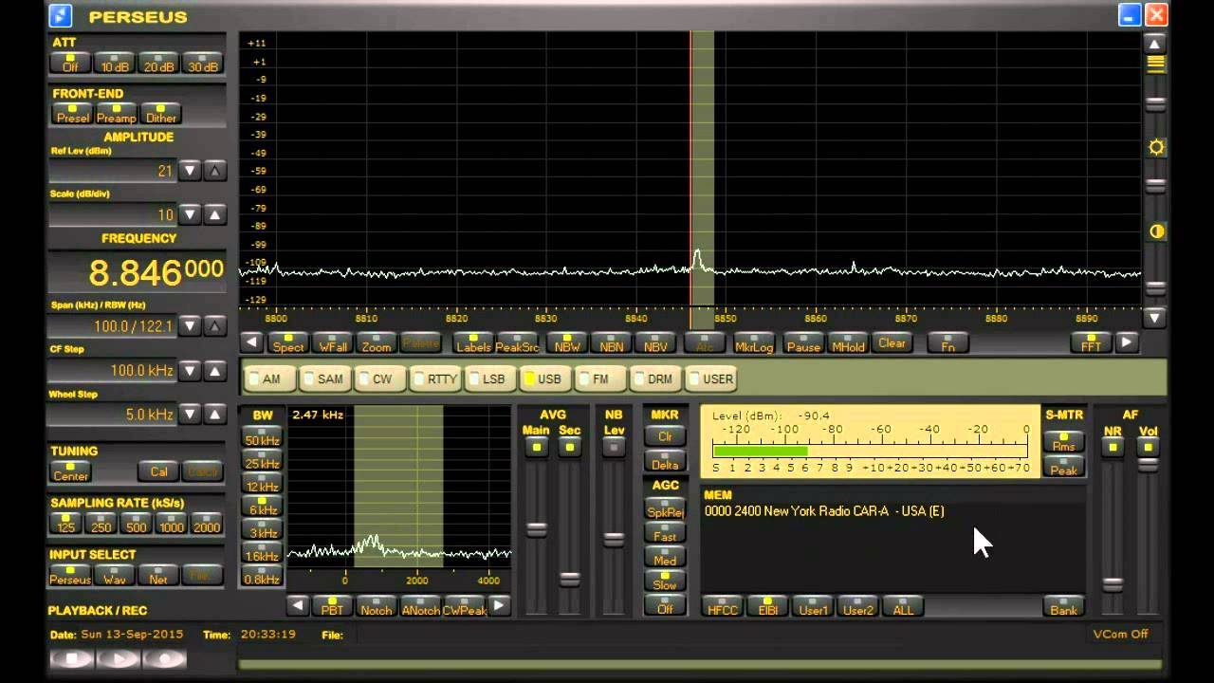The width and height of the screenshot is (1214, 683).
Task: Adjust the AF Vol slider
Action: point(1148,464)
